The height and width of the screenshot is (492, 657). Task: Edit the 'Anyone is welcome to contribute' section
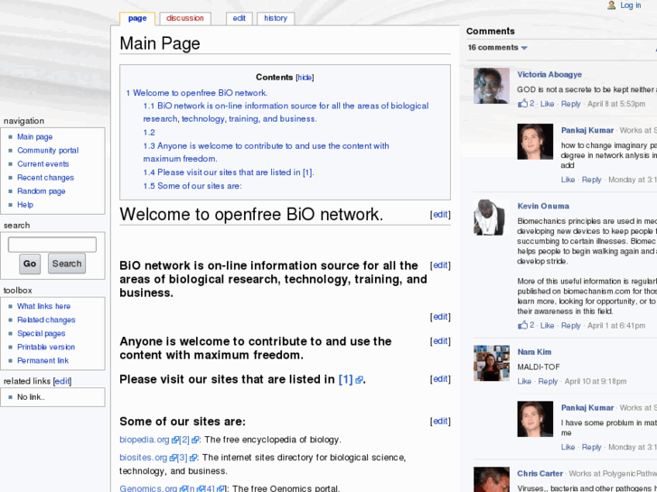440,341
